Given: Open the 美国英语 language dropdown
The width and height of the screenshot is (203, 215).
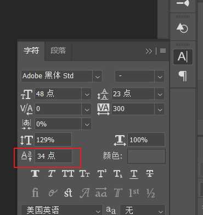Looking at the screenshot, I should tap(61, 210).
